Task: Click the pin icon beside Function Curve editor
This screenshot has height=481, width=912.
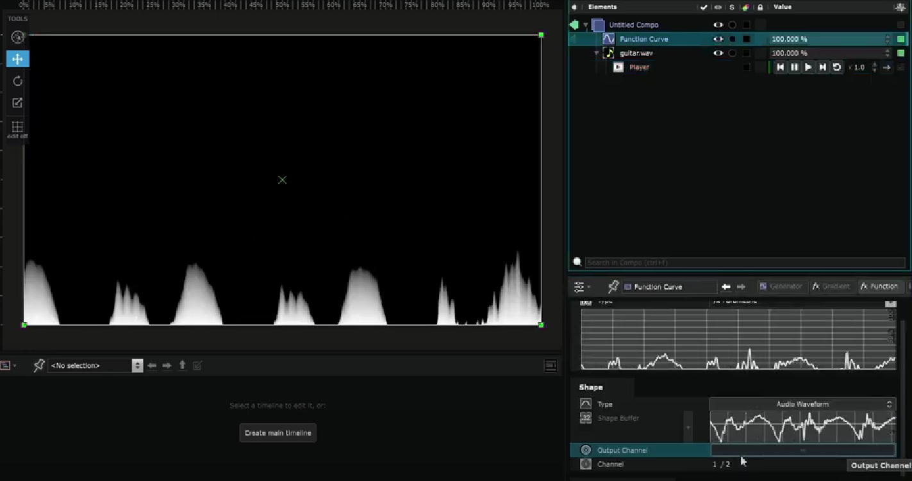Action: [613, 286]
